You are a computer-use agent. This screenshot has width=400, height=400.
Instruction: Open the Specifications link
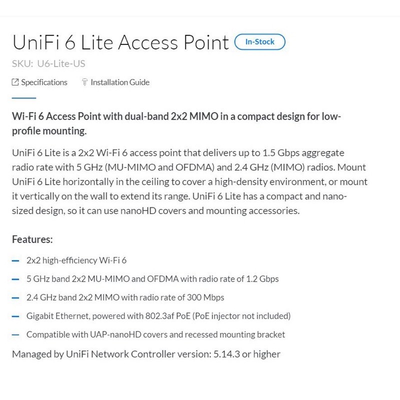44,82
